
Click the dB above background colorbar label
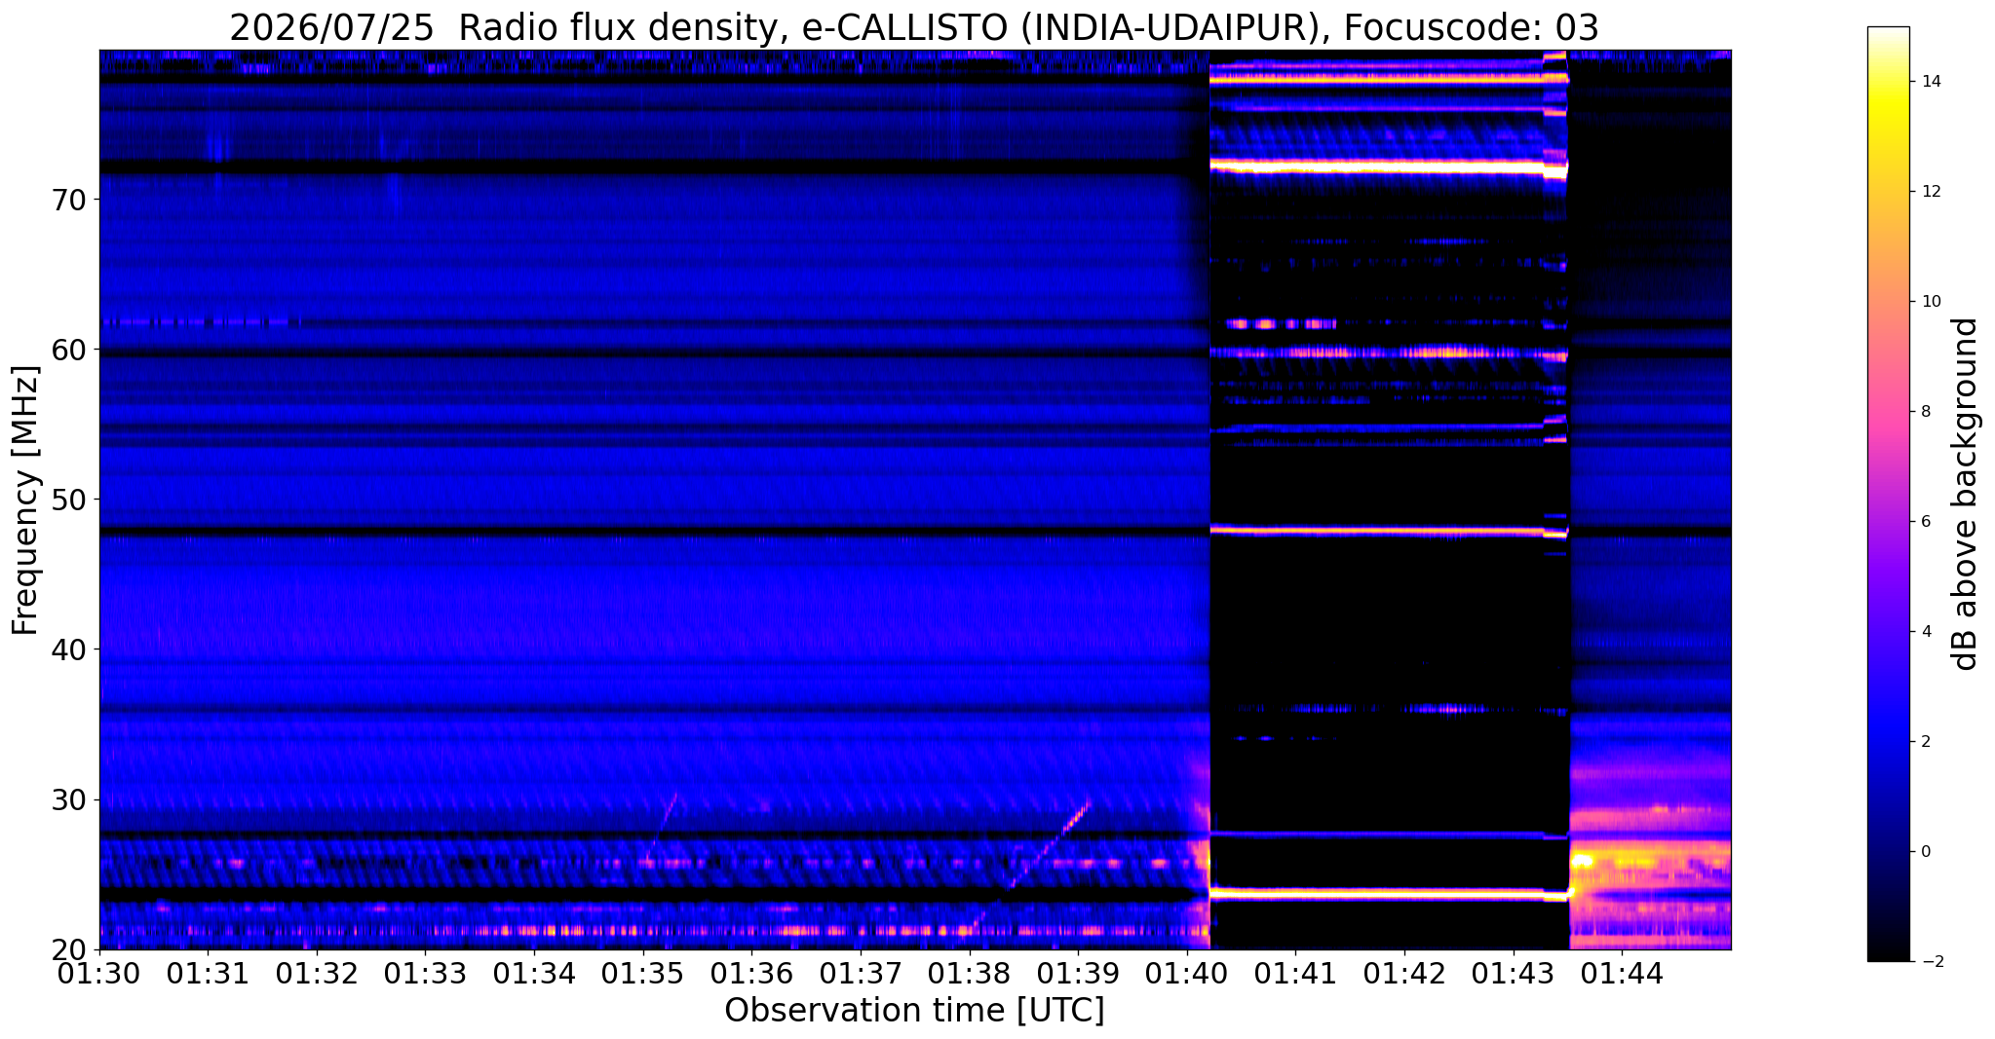coord(1966,494)
